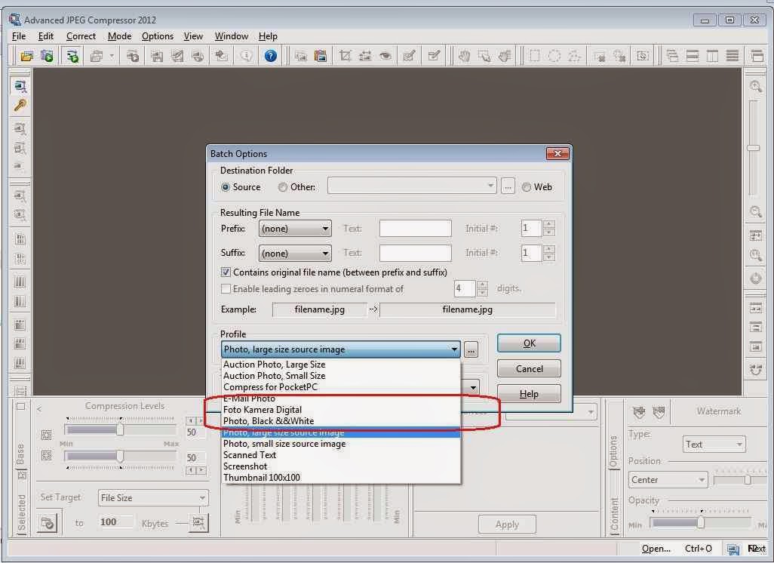Click the zoom out magnifier on right sidebar
This screenshot has height=563, width=774.
pyautogui.click(x=756, y=212)
